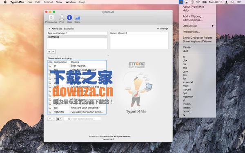Image resolution: width=245 pixels, height=153 pixels.
Task: Click the Print toolbar icon
Action: pos(62,19)
